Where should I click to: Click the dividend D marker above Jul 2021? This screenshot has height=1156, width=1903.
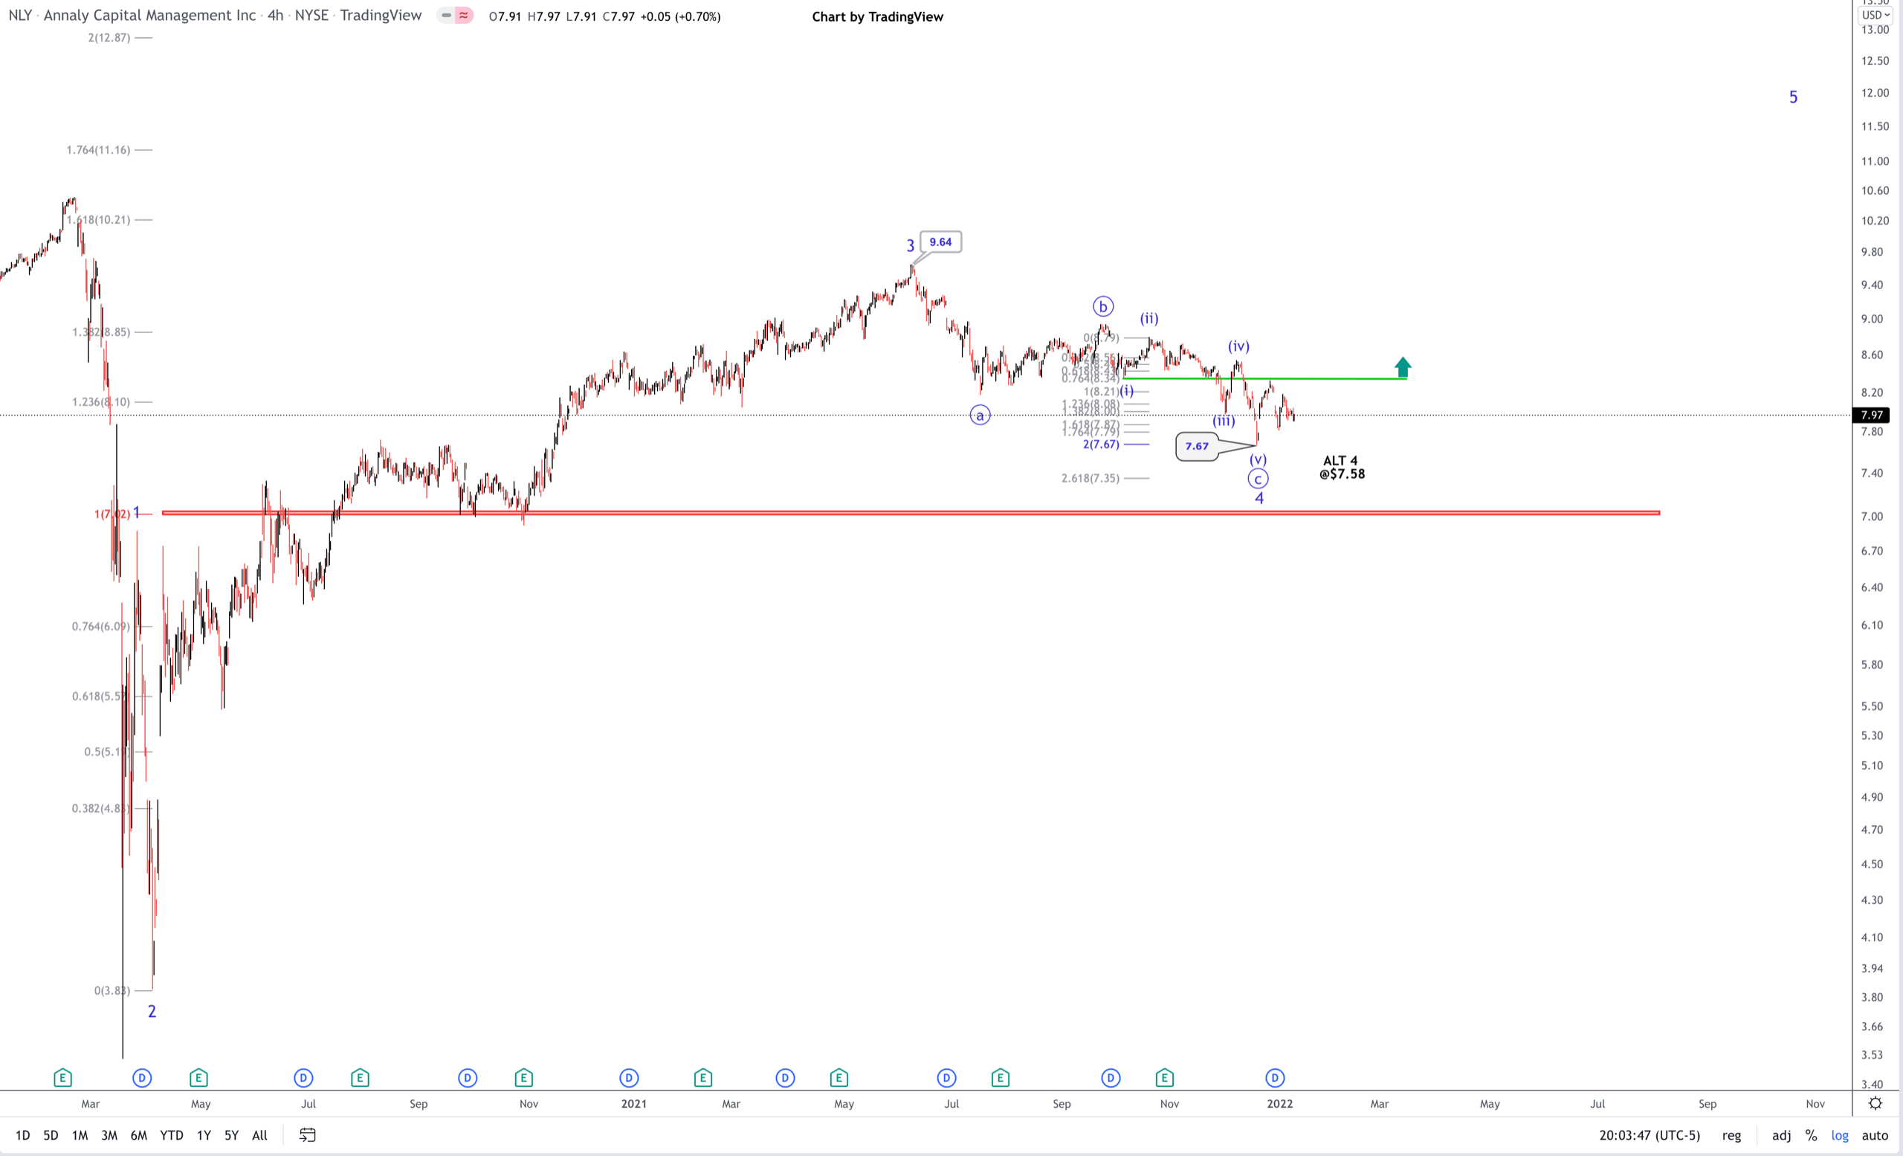point(947,1077)
